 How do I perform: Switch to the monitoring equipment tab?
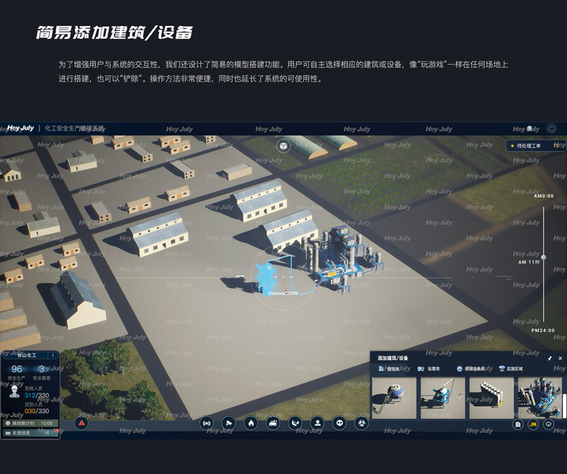[471, 368]
